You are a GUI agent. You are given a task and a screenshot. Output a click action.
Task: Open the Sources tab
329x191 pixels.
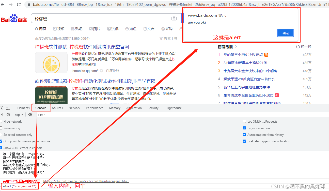57,108
